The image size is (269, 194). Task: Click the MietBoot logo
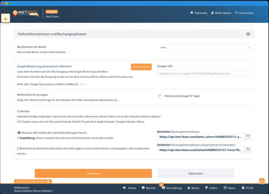click(x=26, y=13)
